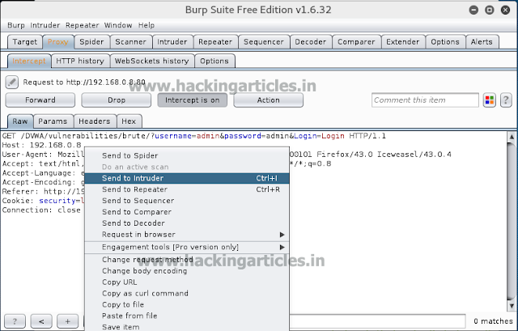Screen dimensions: 518x331
Task: Choose Send to Intruder from context menu
Action: click(x=187, y=178)
